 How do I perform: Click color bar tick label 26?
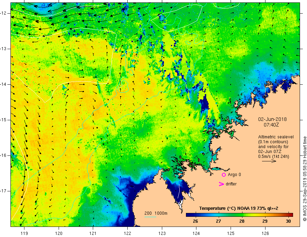[195, 221]
